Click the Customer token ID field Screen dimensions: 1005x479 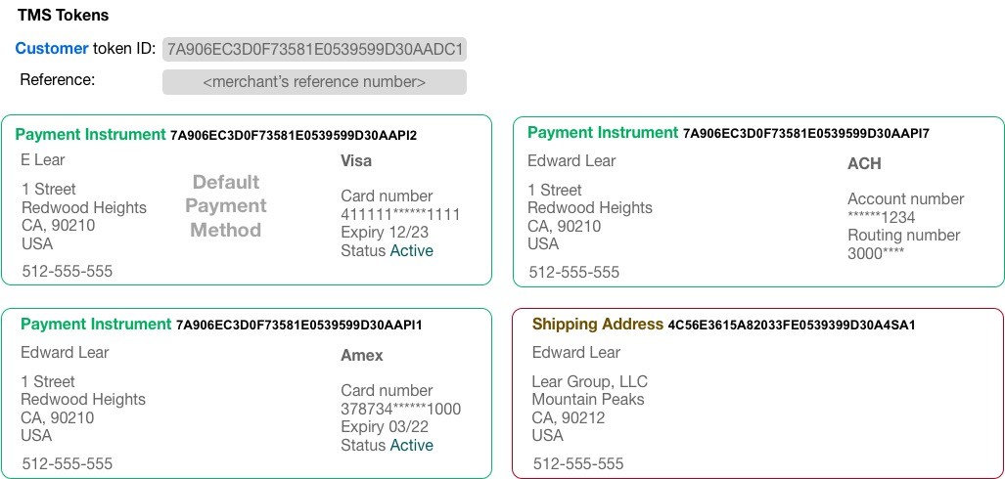(x=314, y=49)
